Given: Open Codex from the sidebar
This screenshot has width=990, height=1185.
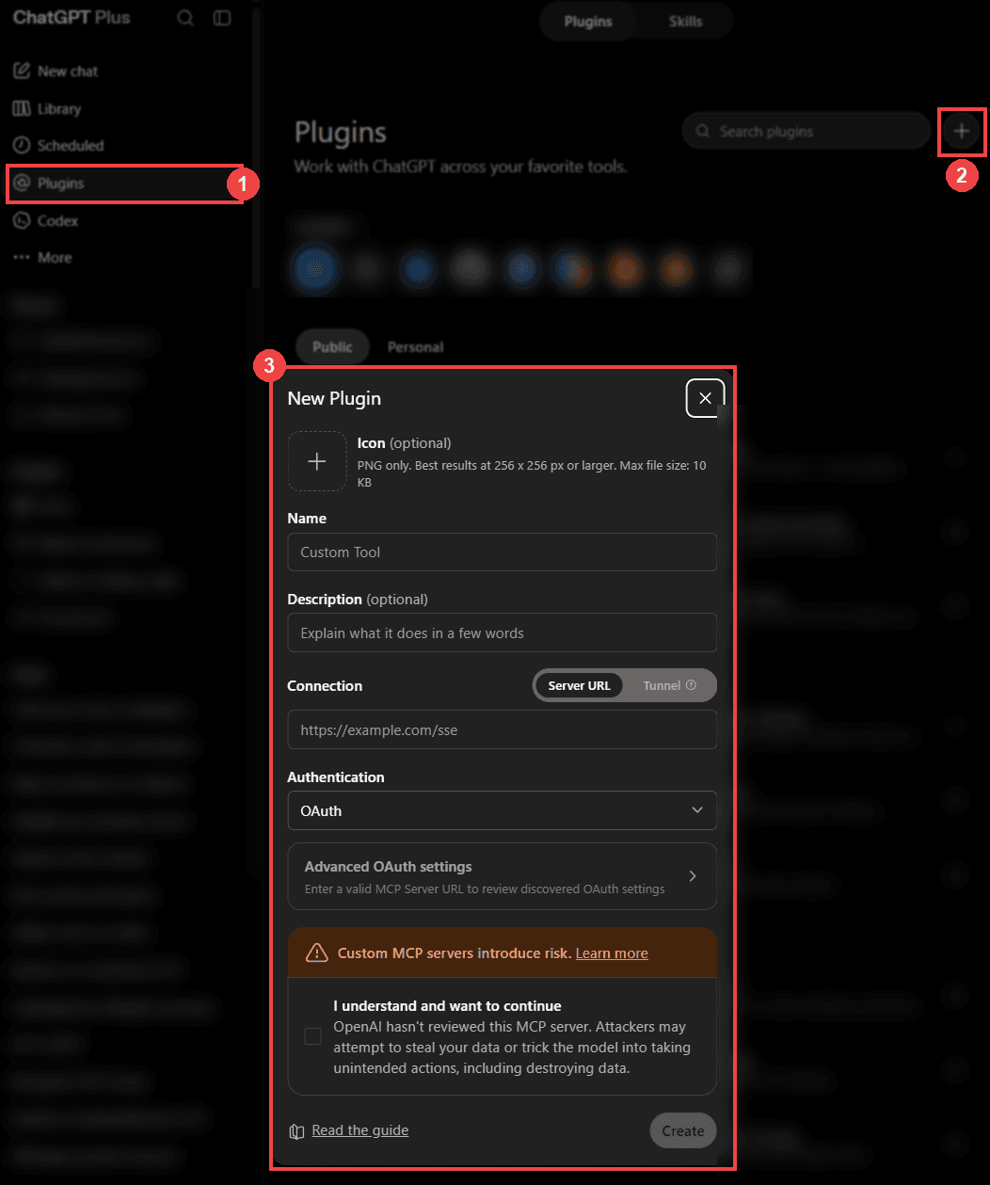Looking at the screenshot, I should click(45, 221).
